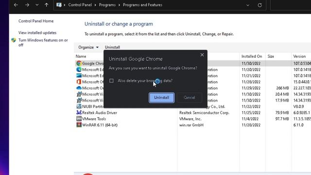
Task: Click the Microsoft Edge icon dated 11/21/2022
Action: click(x=79, y=76)
